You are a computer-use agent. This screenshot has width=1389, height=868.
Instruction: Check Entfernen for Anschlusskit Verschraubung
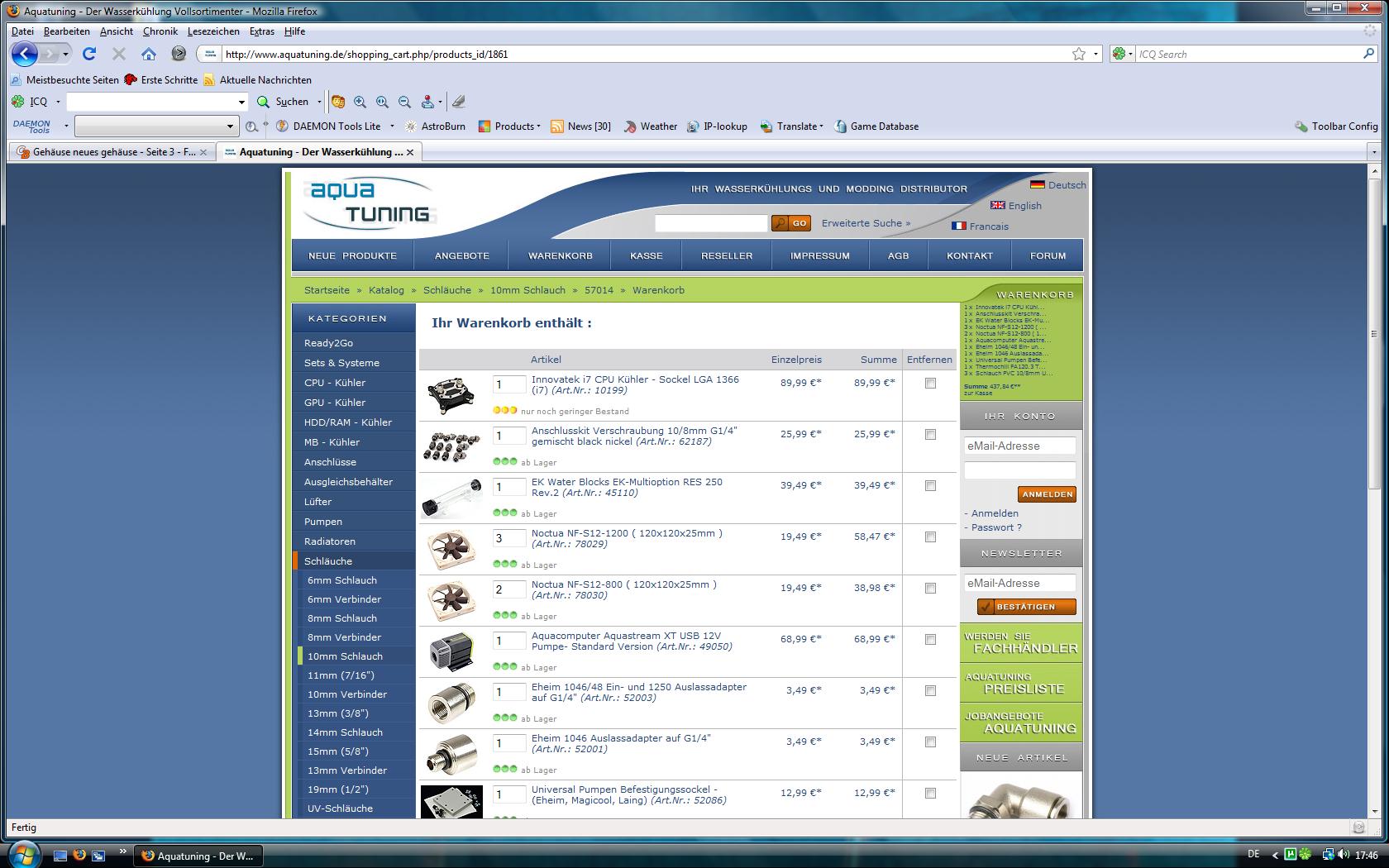click(930, 435)
